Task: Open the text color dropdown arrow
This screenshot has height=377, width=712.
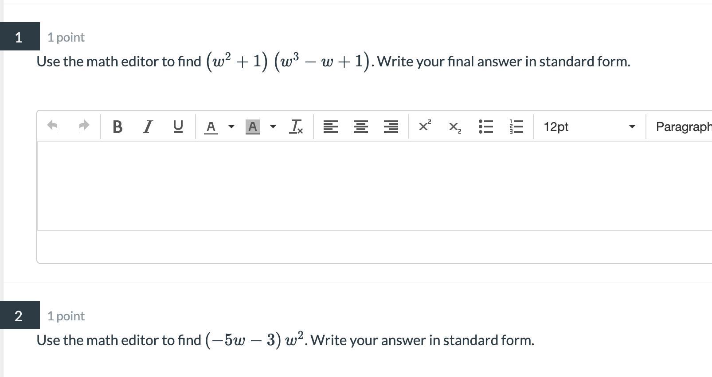Action: tap(231, 127)
